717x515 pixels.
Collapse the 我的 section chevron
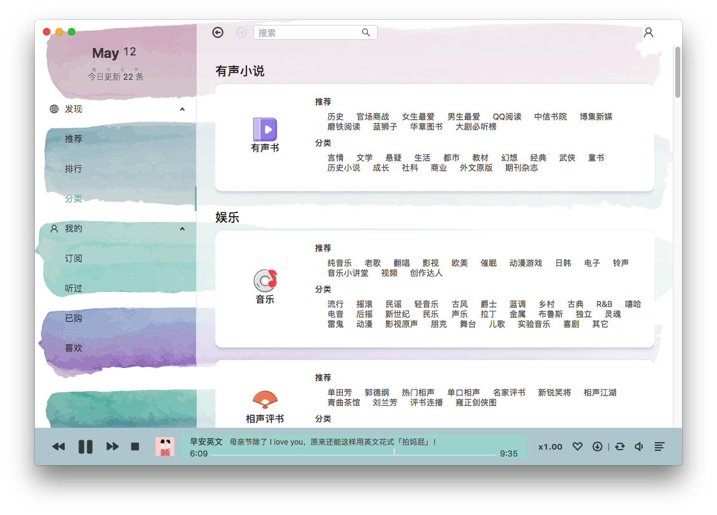click(x=182, y=229)
